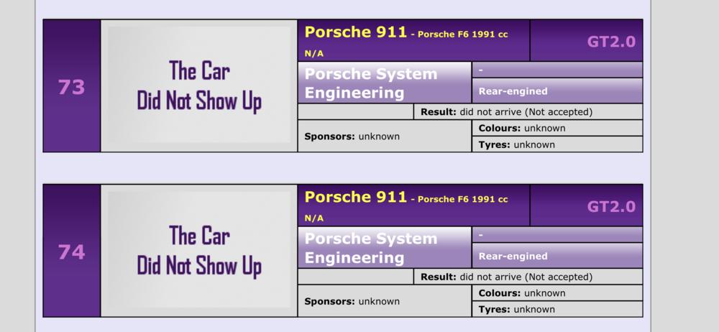Click Colours: unknown cell for car 74
The width and height of the screenshot is (719, 332).
click(557, 293)
